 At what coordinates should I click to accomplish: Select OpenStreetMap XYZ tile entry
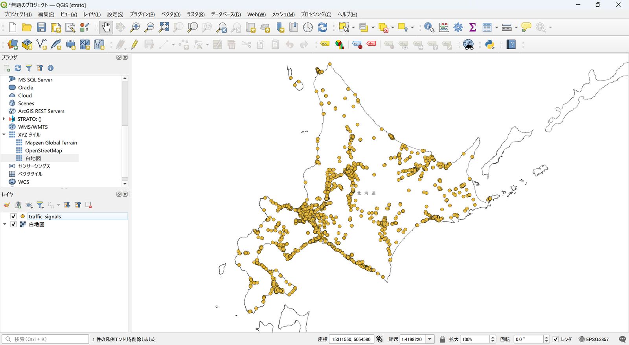44,150
